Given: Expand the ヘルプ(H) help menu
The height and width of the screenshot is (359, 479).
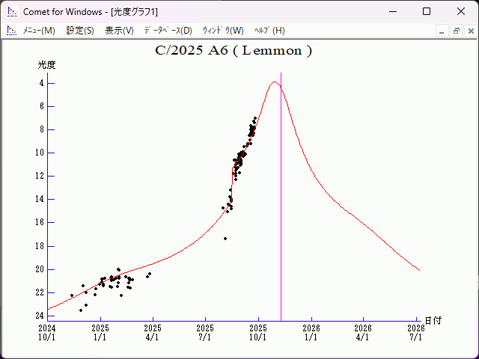Looking at the screenshot, I should coord(269,31).
